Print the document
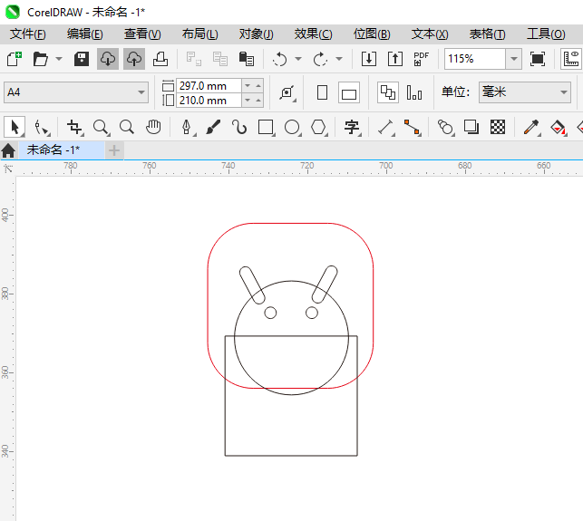The width and height of the screenshot is (583, 521). [160, 59]
